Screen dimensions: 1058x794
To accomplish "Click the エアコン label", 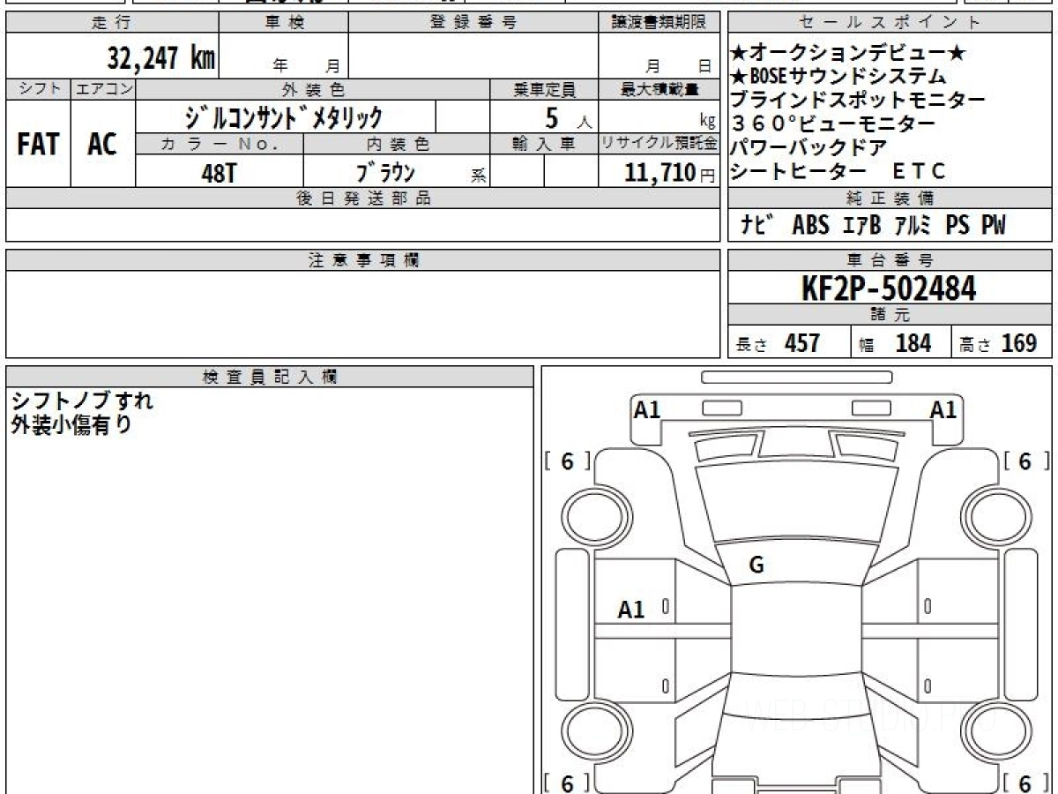I will click(103, 89).
